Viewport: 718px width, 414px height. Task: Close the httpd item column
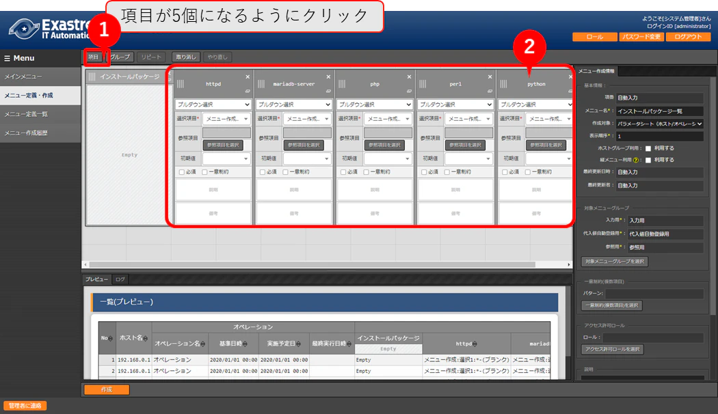[248, 77]
